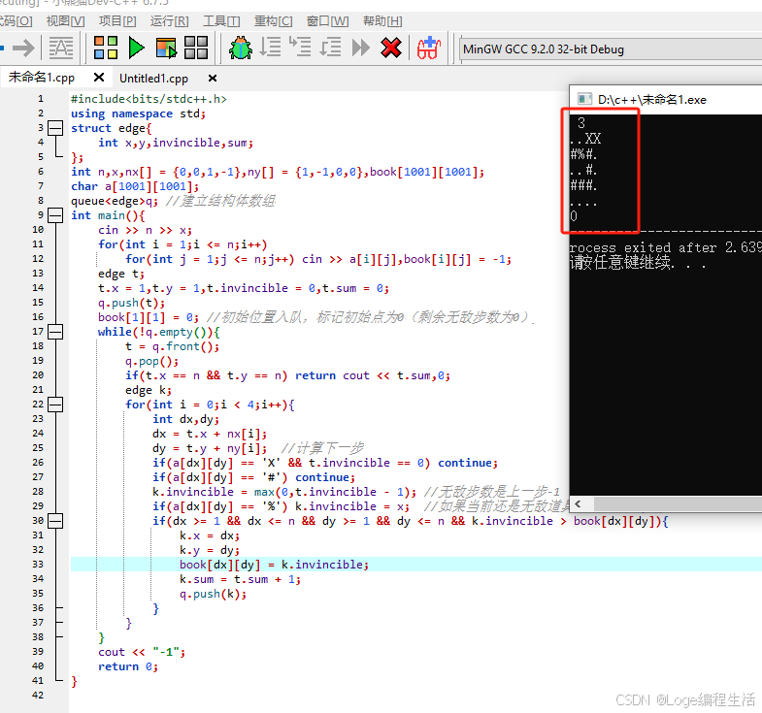Stop execution with the red X icon
762x713 pixels.
point(391,48)
